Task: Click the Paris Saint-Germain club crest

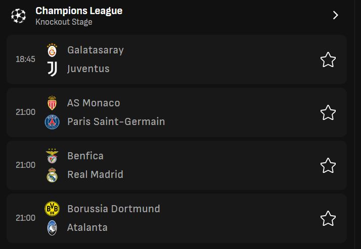Action: [52, 122]
